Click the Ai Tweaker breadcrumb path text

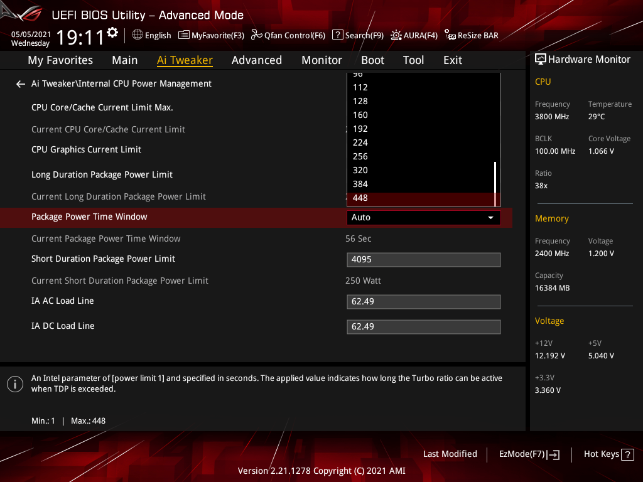tap(121, 83)
